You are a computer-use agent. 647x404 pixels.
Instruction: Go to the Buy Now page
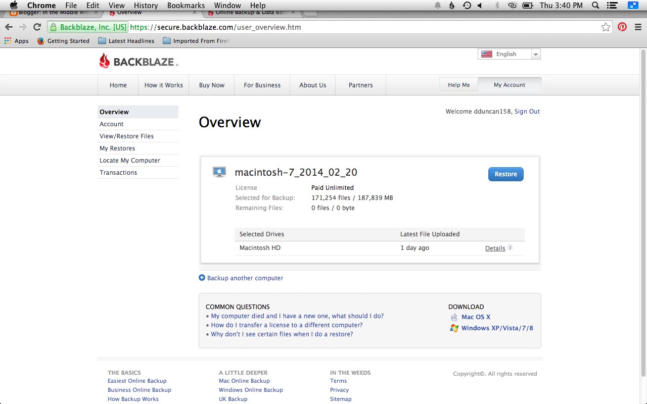pyautogui.click(x=212, y=85)
